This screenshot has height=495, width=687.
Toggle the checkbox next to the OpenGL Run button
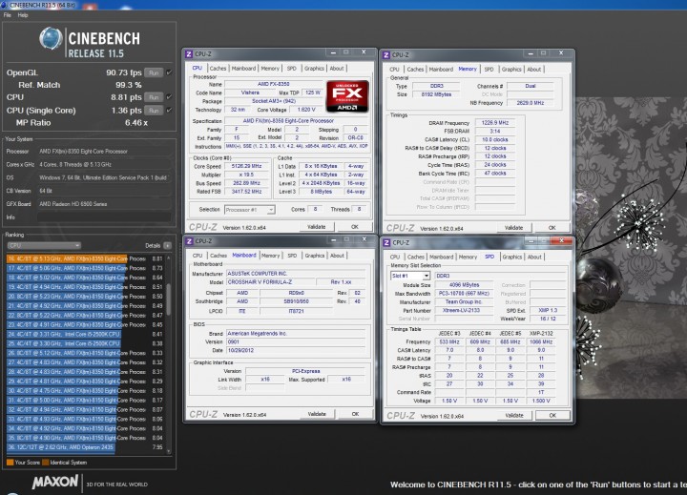point(169,72)
